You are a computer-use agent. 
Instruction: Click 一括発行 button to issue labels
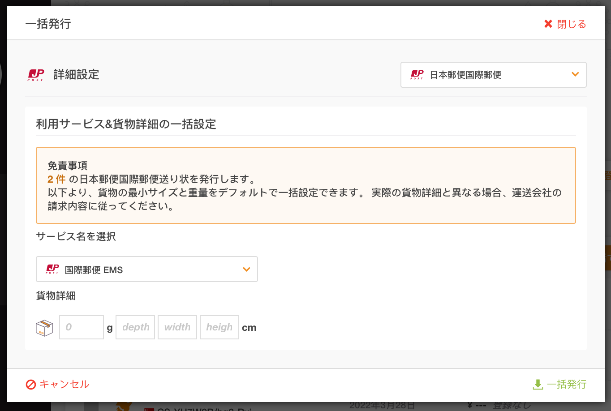(x=559, y=384)
